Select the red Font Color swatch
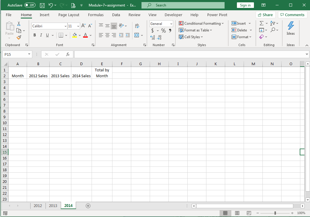310x217 pixels. 85,35
